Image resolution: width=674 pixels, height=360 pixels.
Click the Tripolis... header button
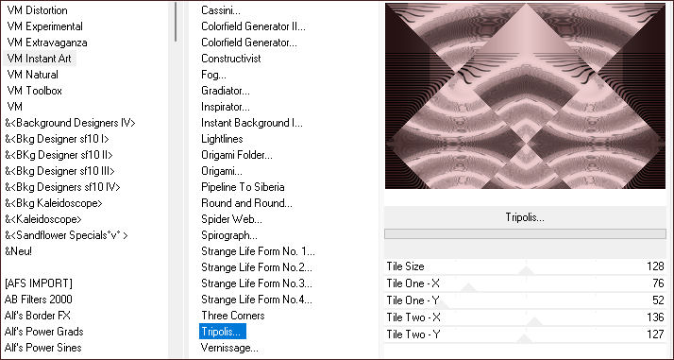(525, 217)
